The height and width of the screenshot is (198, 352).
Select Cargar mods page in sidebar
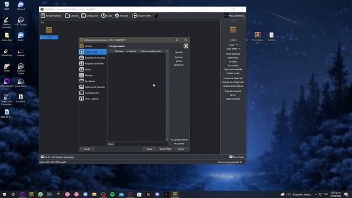93,52
